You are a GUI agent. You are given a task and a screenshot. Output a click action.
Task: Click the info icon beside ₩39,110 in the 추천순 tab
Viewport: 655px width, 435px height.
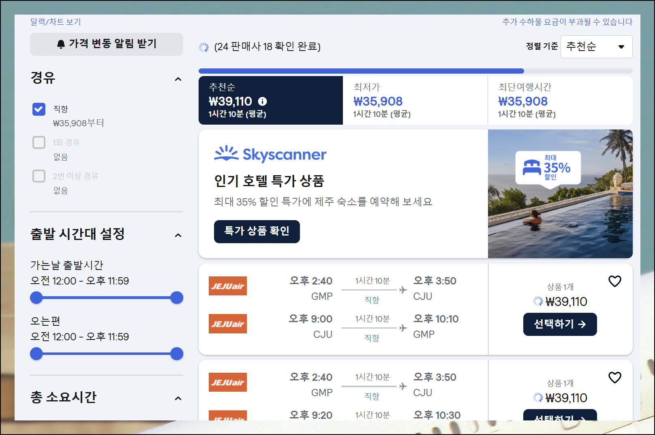coord(263,101)
